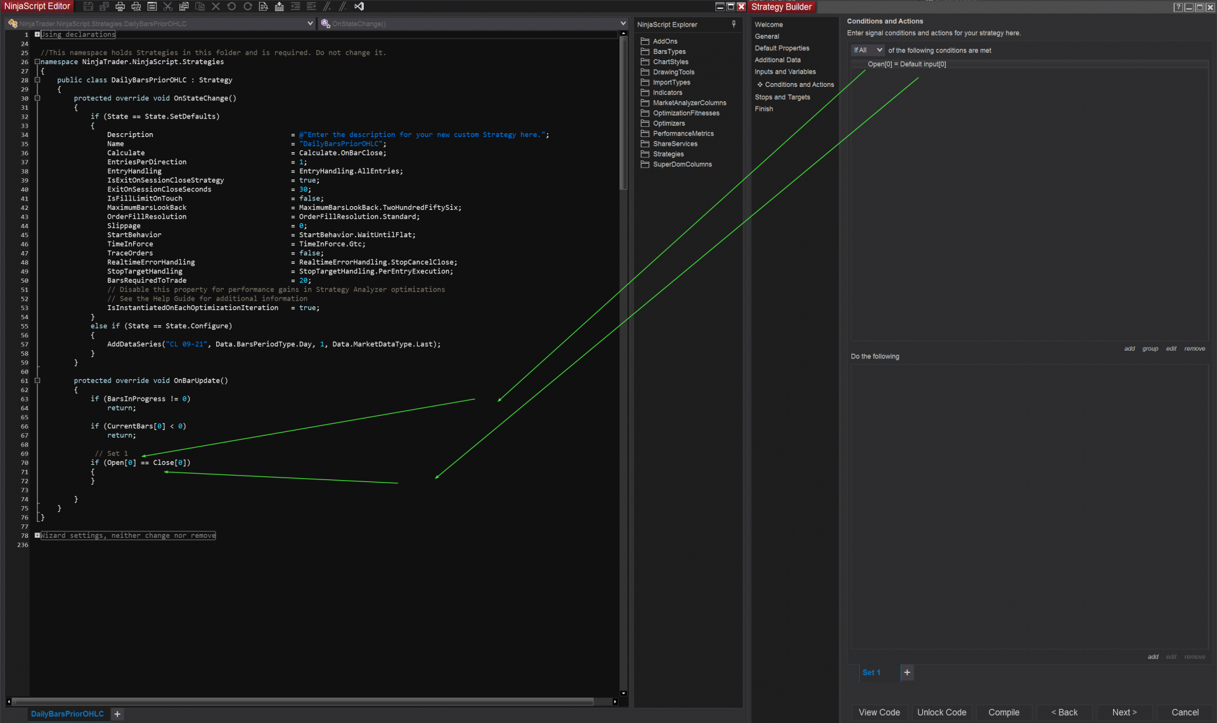Image resolution: width=1217 pixels, height=723 pixels.
Task: Expand the Wizard settings region
Action: pos(37,535)
